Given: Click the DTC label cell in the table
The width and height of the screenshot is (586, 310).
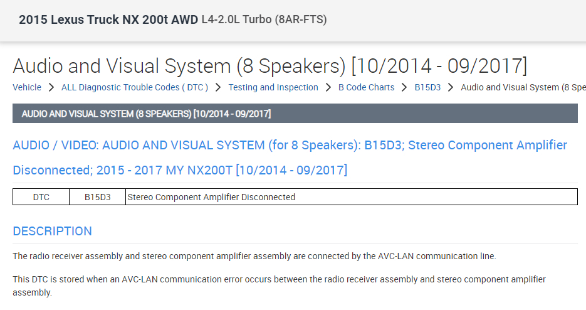Looking at the screenshot, I should [x=41, y=197].
